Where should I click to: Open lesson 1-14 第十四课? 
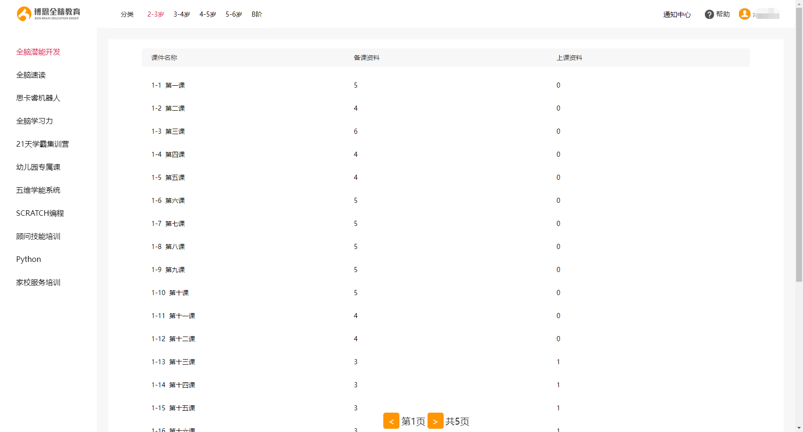coord(173,385)
